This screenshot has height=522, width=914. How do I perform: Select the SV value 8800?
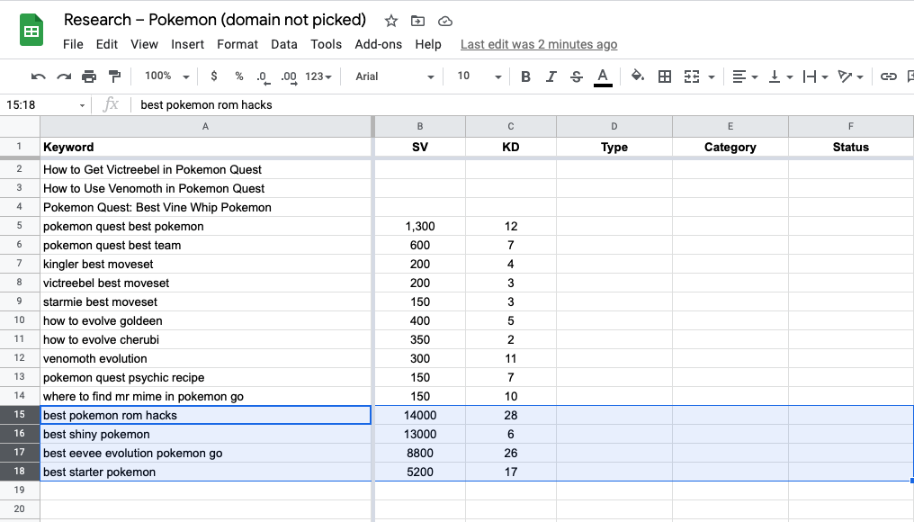(420, 454)
